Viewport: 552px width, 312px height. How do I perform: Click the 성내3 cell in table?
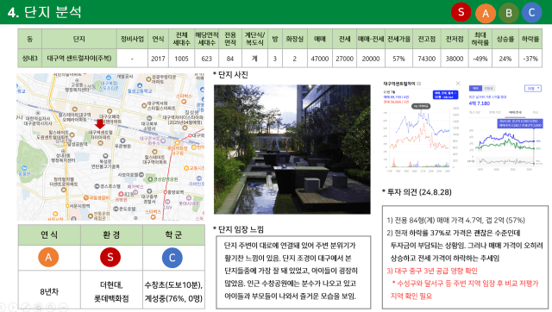point(29,59)
